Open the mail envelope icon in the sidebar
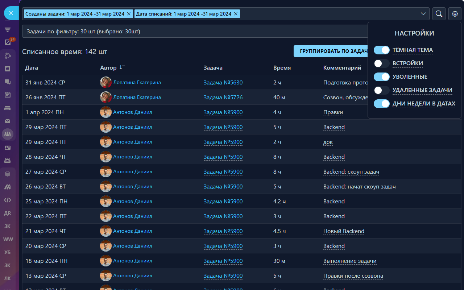The image size is (464, 290). tap(8, 121)
